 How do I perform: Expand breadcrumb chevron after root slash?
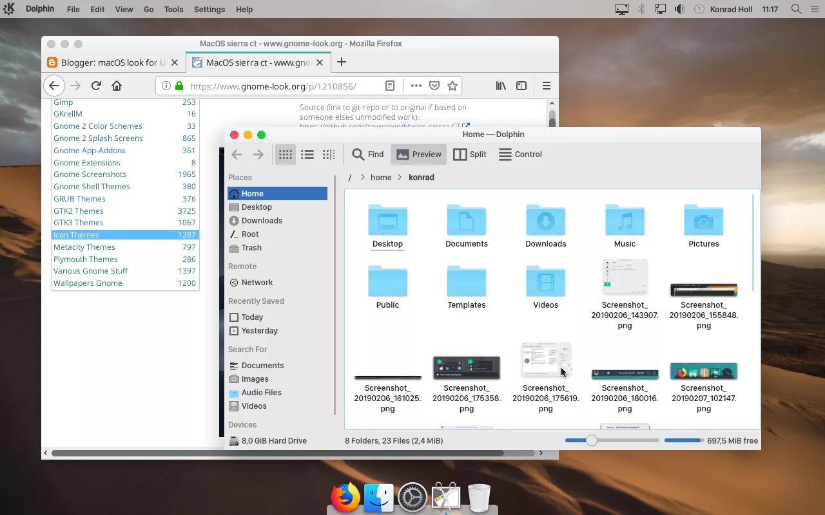coord(363,177)
